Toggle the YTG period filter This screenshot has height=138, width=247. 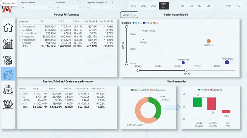(238, 6)
